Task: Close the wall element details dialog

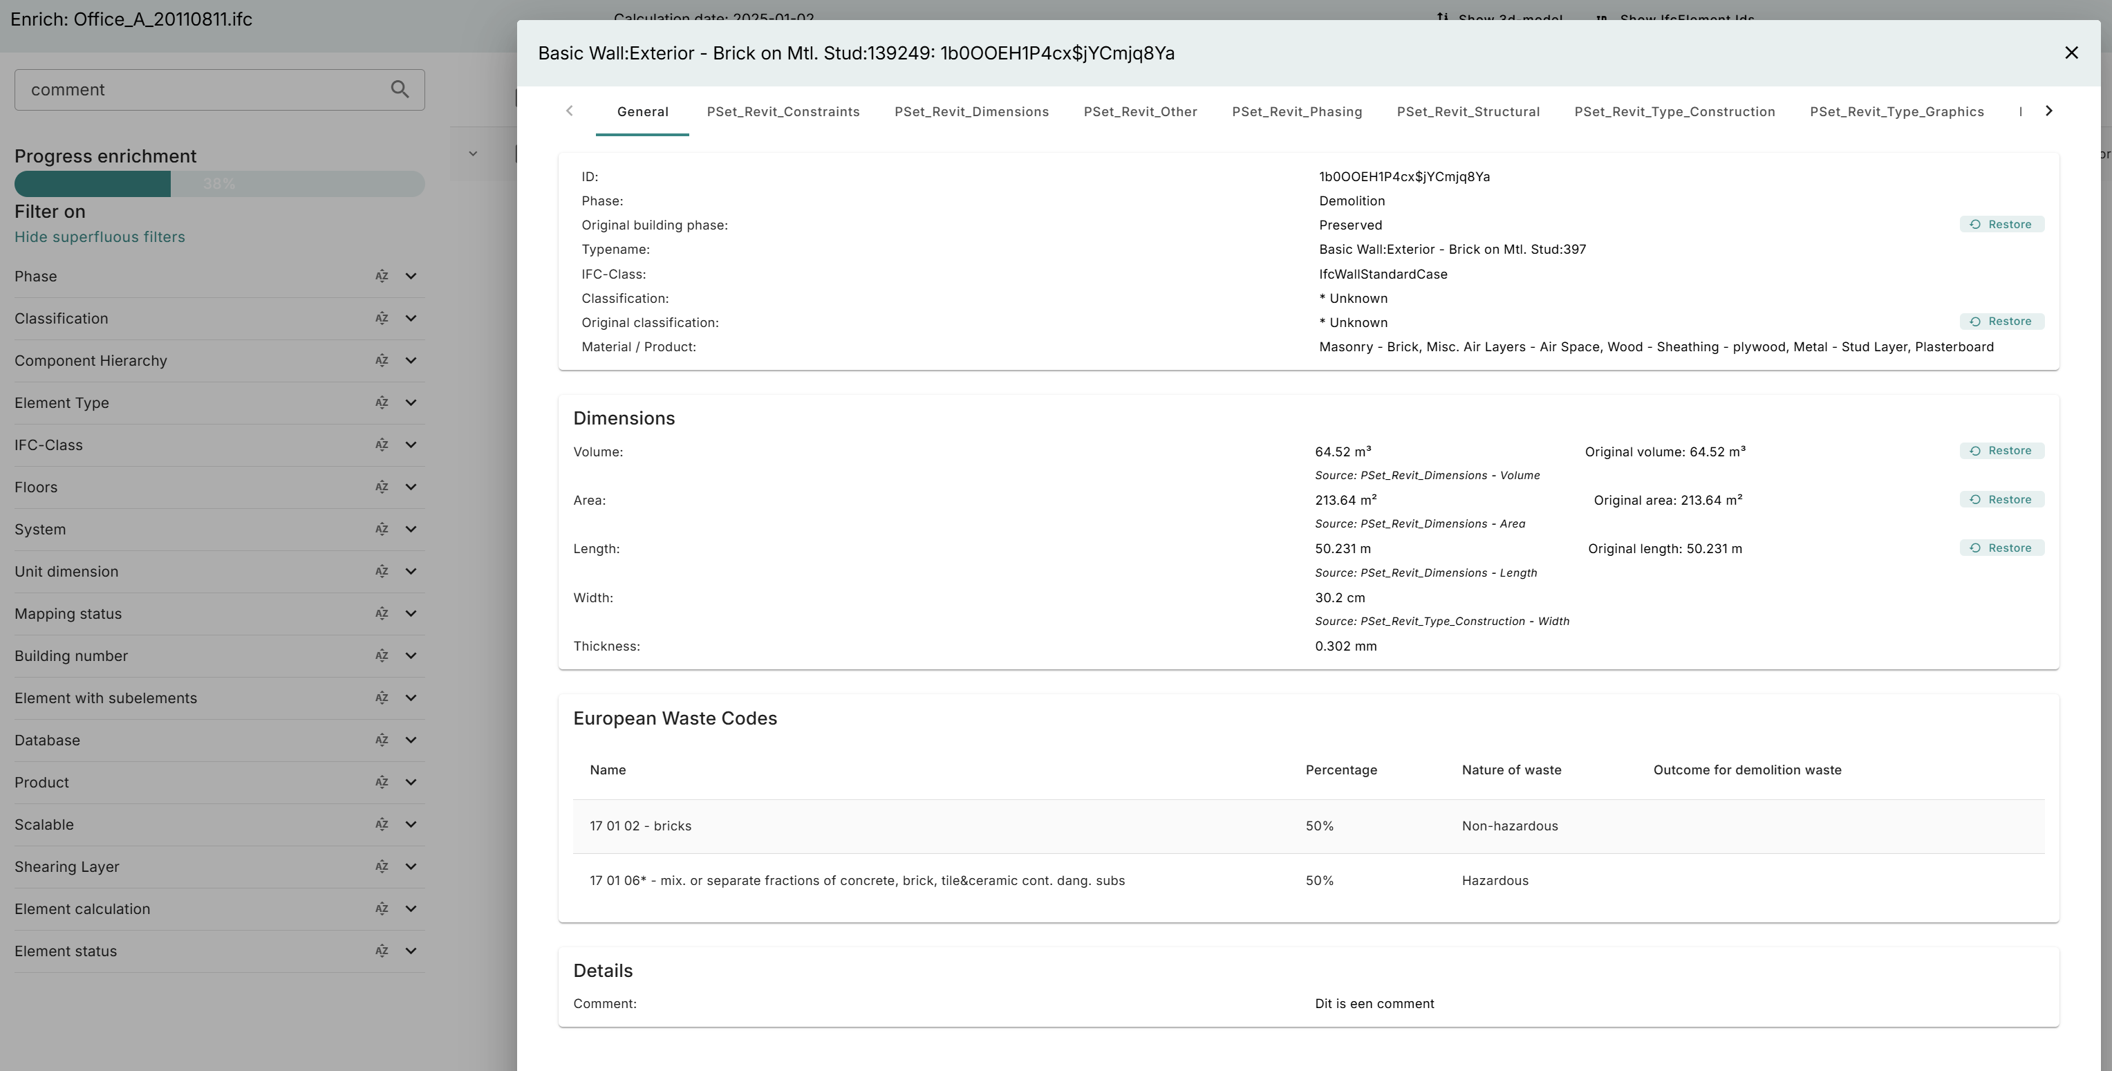Action: (x=2071, y=53)
